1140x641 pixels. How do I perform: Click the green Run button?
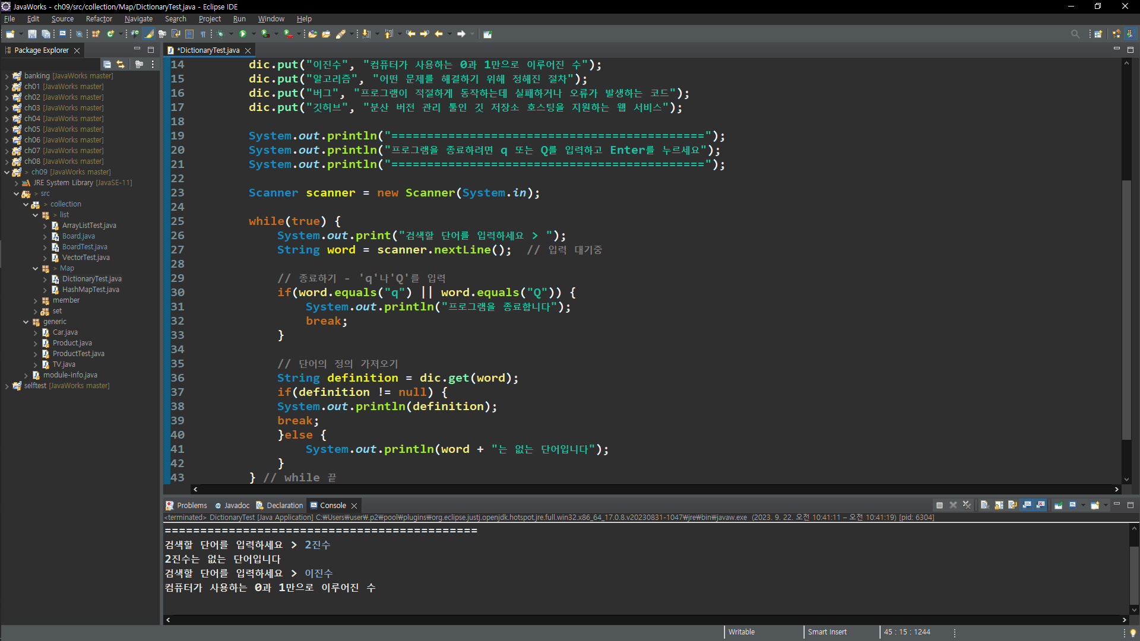point(243,34)
